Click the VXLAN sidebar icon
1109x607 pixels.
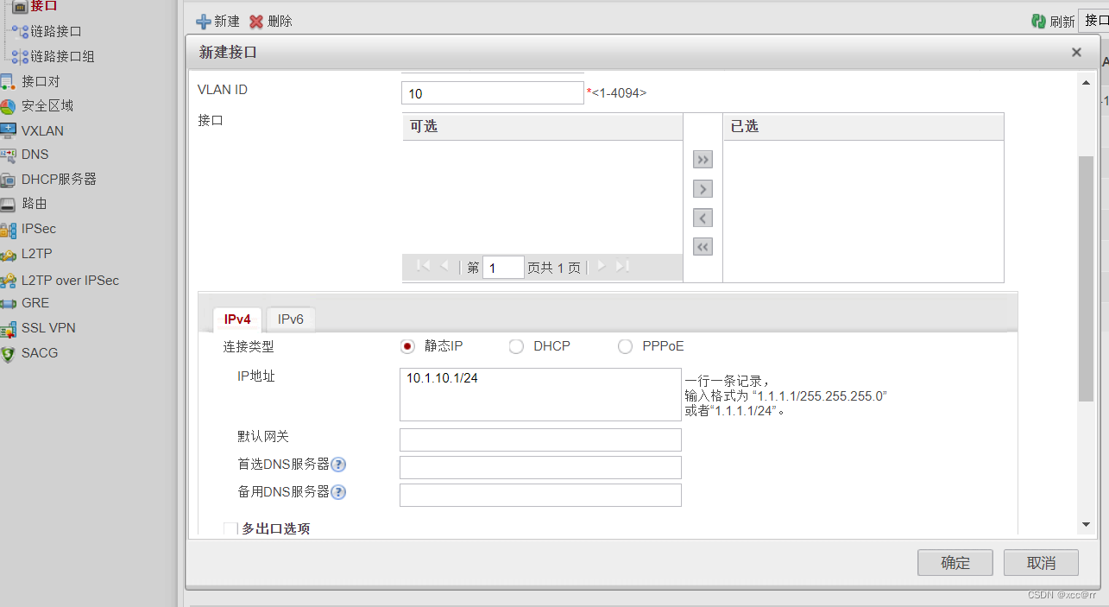click(8, 131)
